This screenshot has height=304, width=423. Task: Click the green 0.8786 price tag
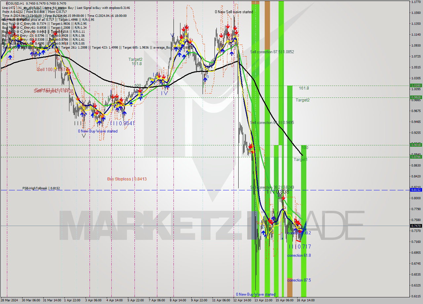(416, 157)
